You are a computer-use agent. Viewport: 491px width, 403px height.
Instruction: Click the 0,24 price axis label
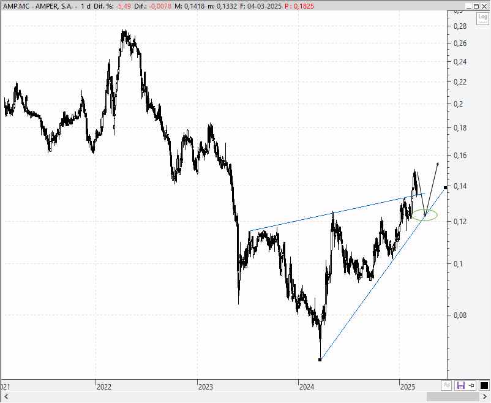pyautogui.click(x=460, y=61)
